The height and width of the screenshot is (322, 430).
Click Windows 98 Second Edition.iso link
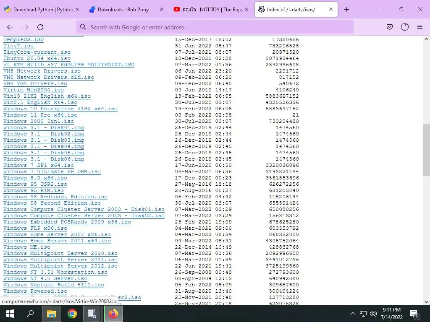click(52, 203)
